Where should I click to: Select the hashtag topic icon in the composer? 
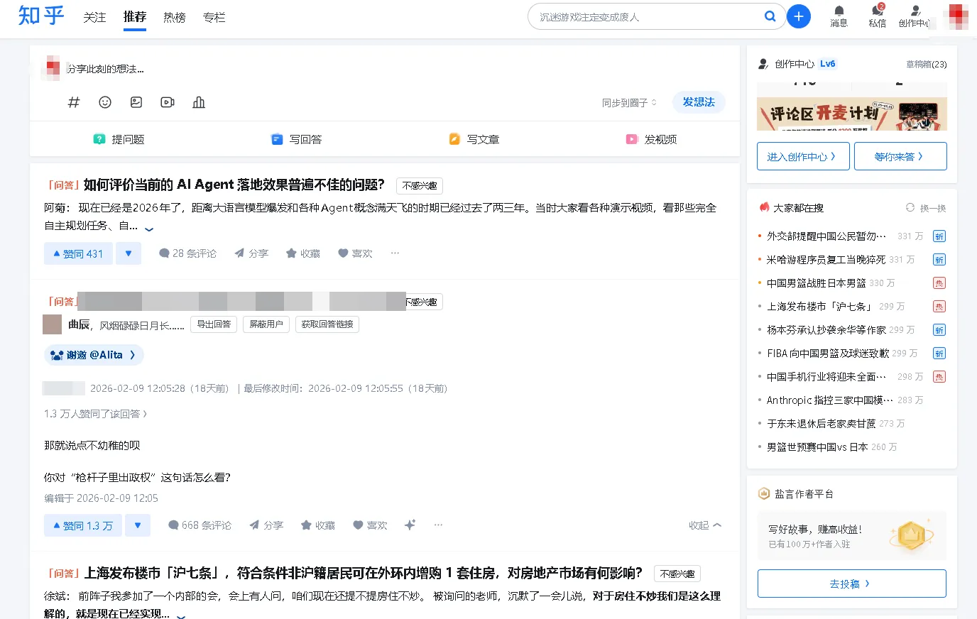73,102
